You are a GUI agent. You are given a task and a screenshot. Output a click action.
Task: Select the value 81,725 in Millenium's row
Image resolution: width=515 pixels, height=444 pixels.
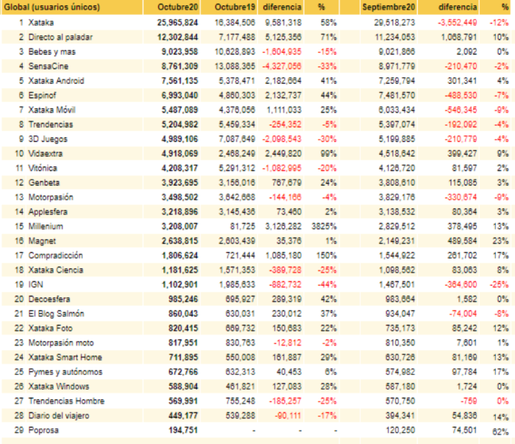[243, 226]
